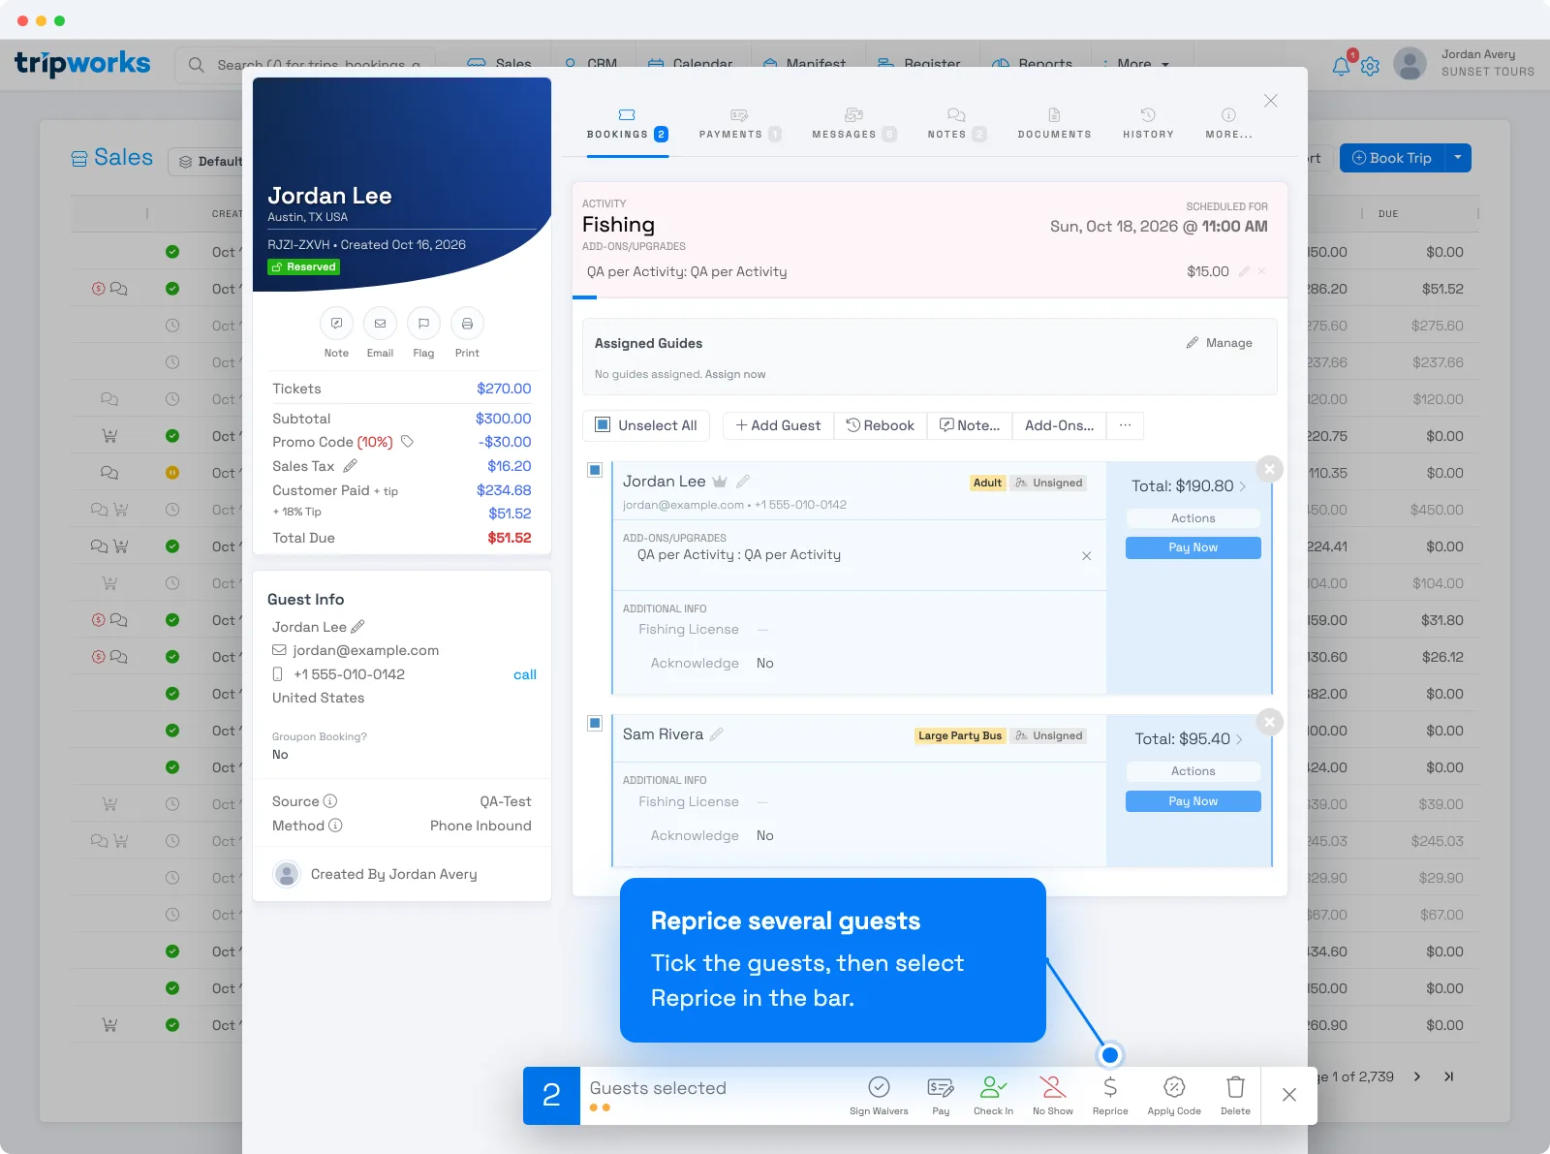Screen dimensions: 1550x1154
Task: Remove QA per Activity add-on from Jordan Lee
Action: point(1087,556)
